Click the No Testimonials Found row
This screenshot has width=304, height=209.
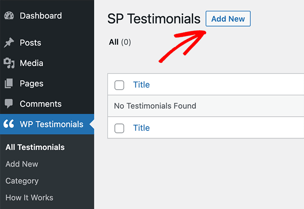click(155, 106)
